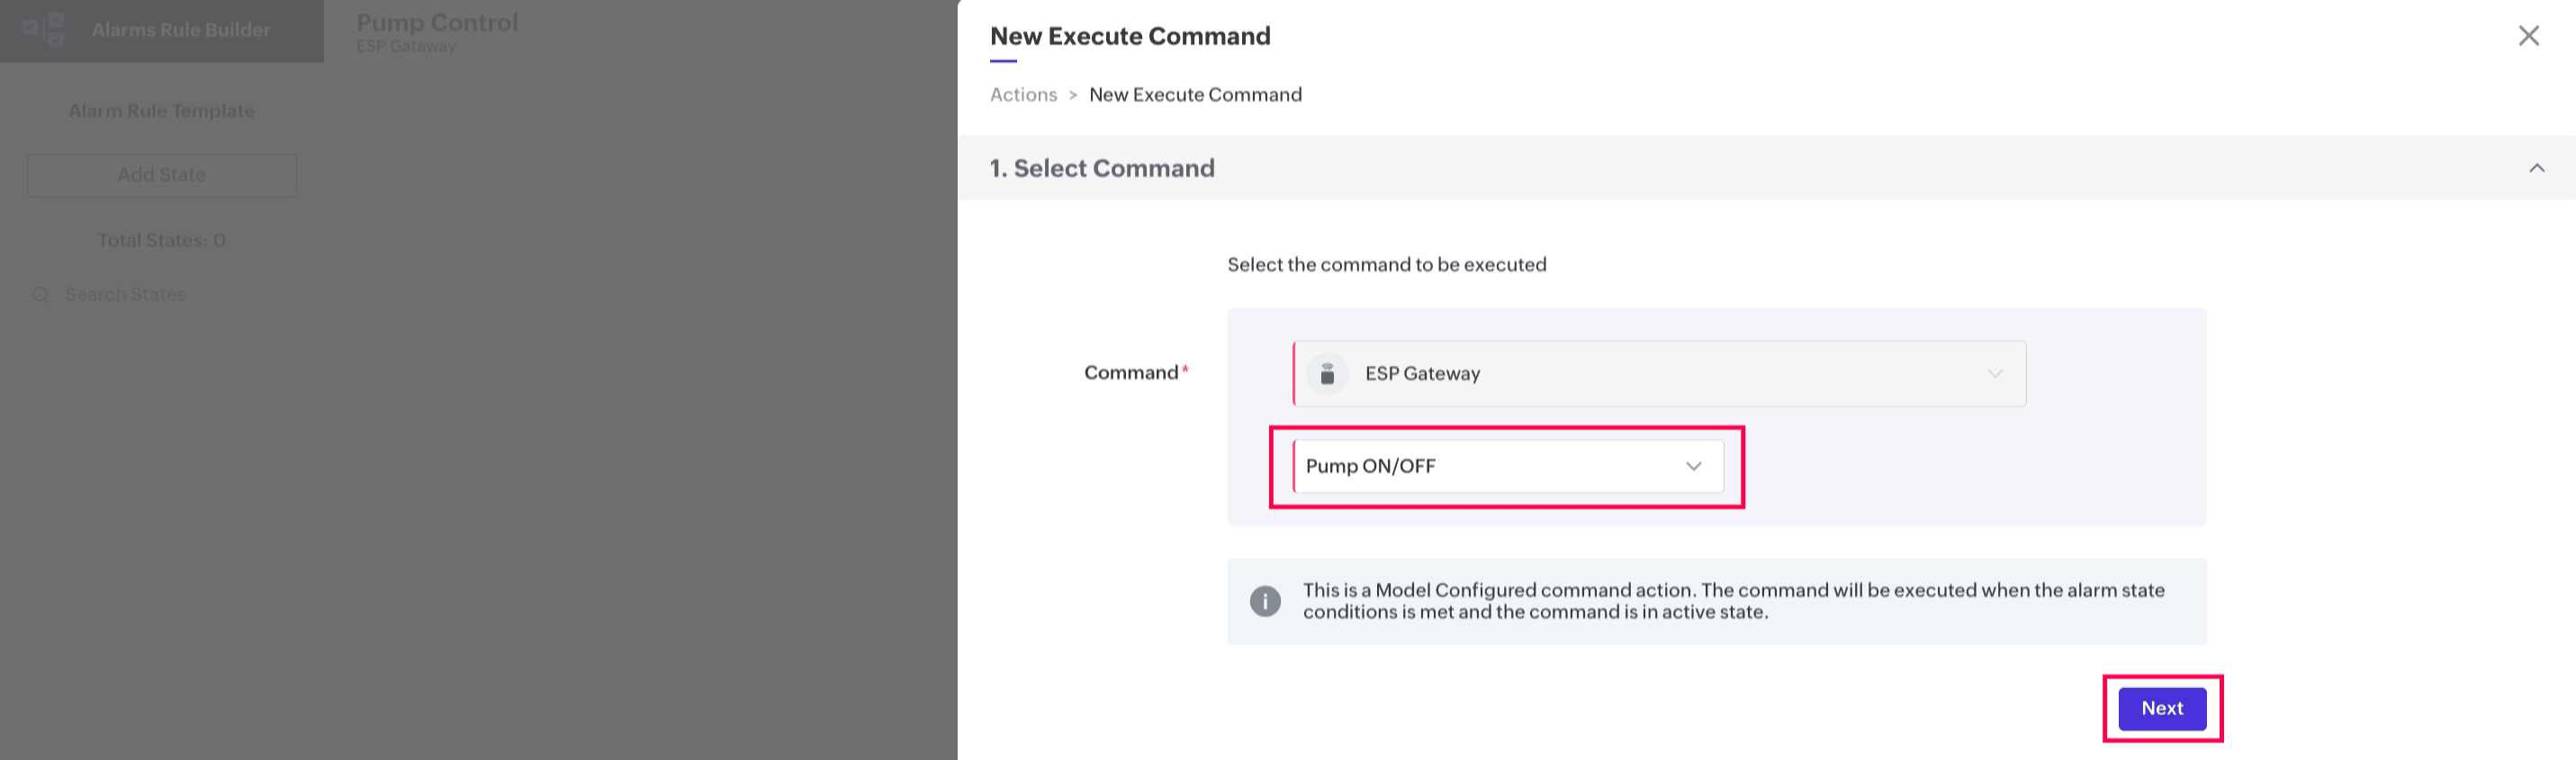Collapse the Select Command section chevron

pyautogui.click(x=2536, y=168)
